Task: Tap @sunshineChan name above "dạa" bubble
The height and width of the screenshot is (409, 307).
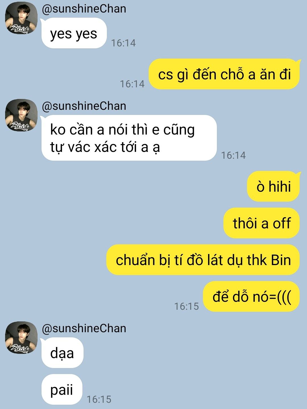Action: [x=84, y=328]
